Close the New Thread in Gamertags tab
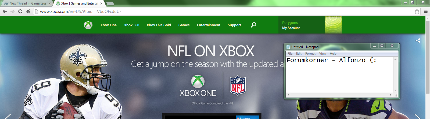The width and height of the screenshot is (430, 119). (50, 3)
